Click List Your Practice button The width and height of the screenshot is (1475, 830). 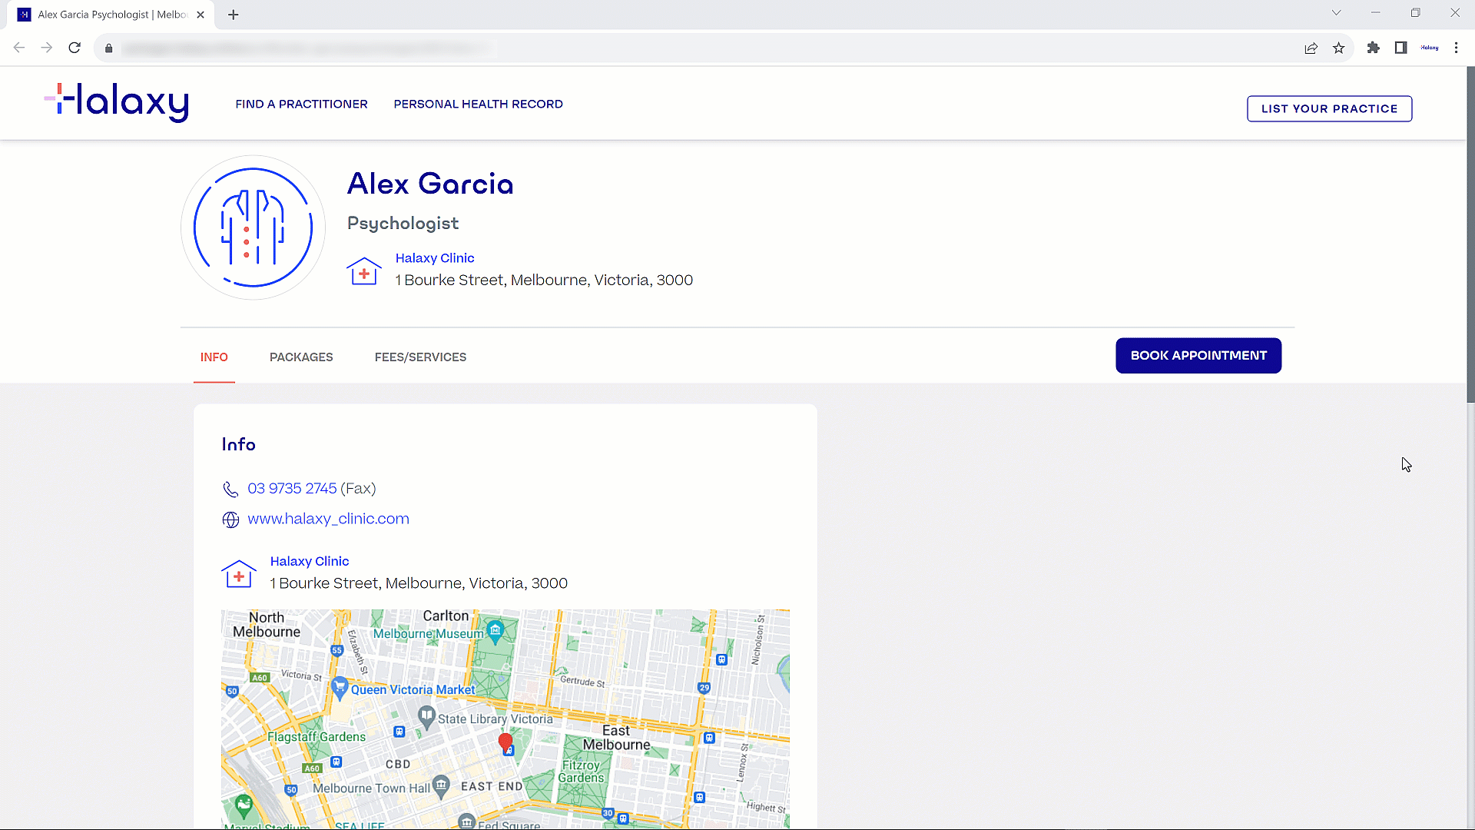click(1329, 108)
